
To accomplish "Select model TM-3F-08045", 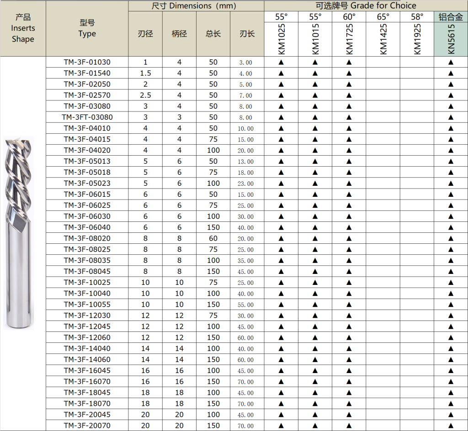I will [x=87, y=272].
